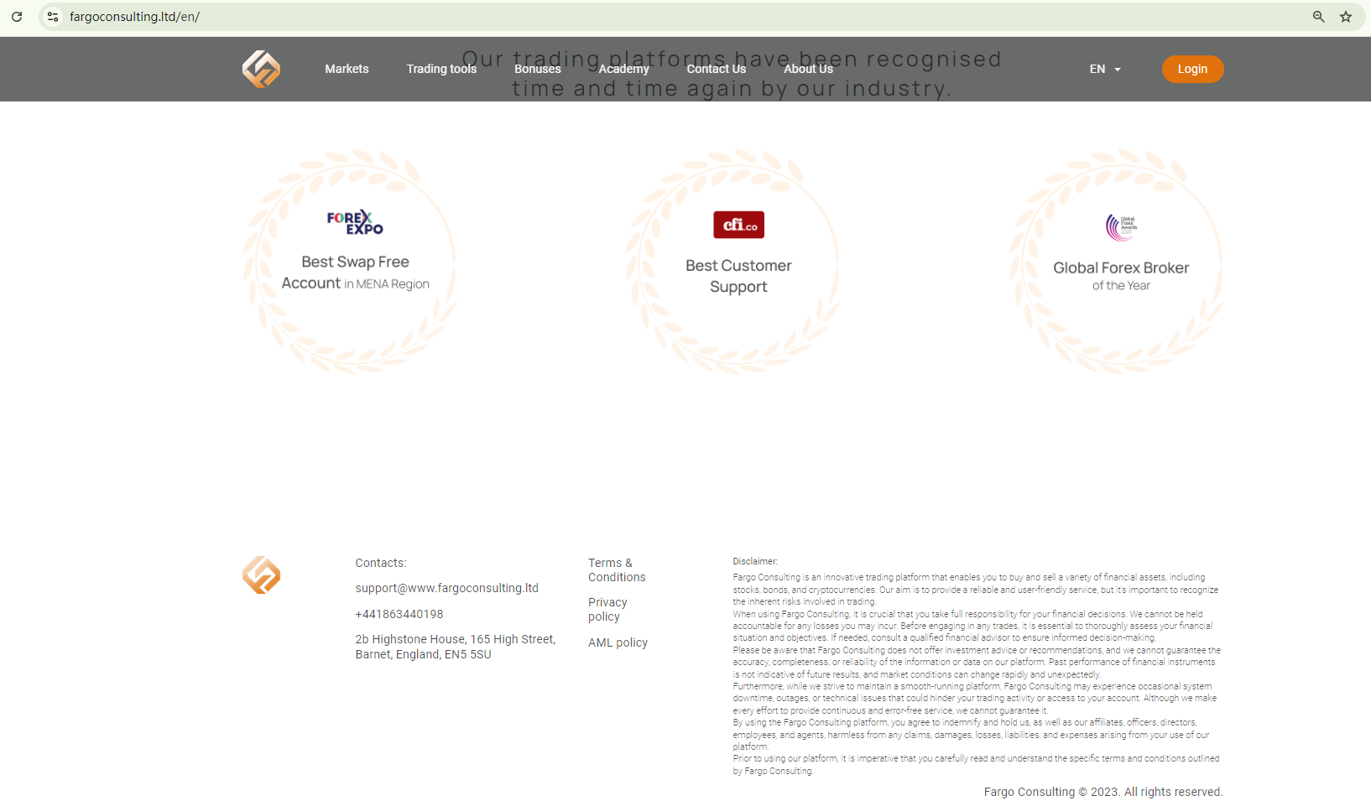
Task: Click the Global Forex Awards logo
Action: pyautogui.click(x=1121, y=226)
